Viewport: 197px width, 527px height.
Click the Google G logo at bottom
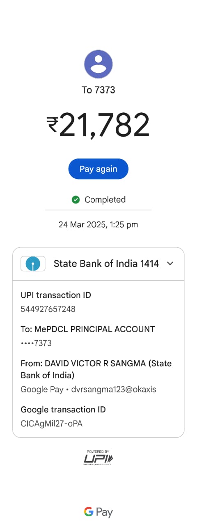(x=89, y=512)
